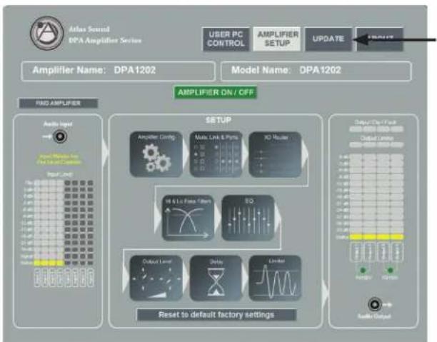The width and height of the screenshot is (437, 342).
Task: Click the Amplifier Name field
Action: click(118, 71)
